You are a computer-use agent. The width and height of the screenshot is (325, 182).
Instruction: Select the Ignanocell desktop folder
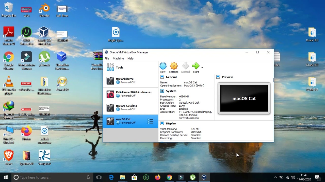point(26,158)
